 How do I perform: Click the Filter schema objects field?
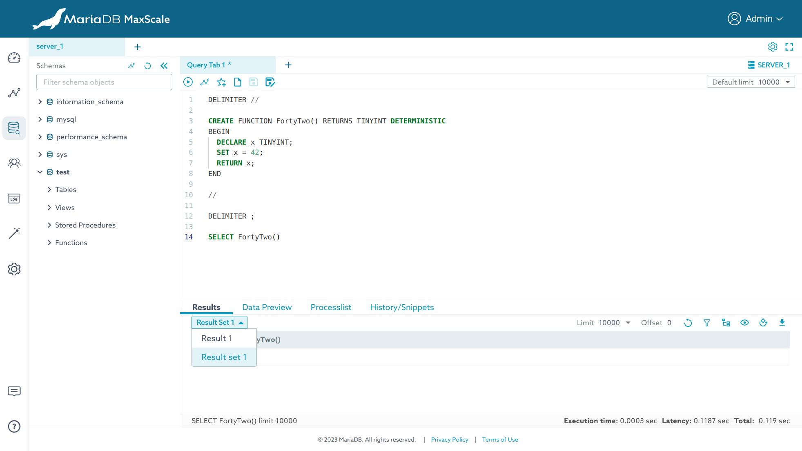point(104,82)
